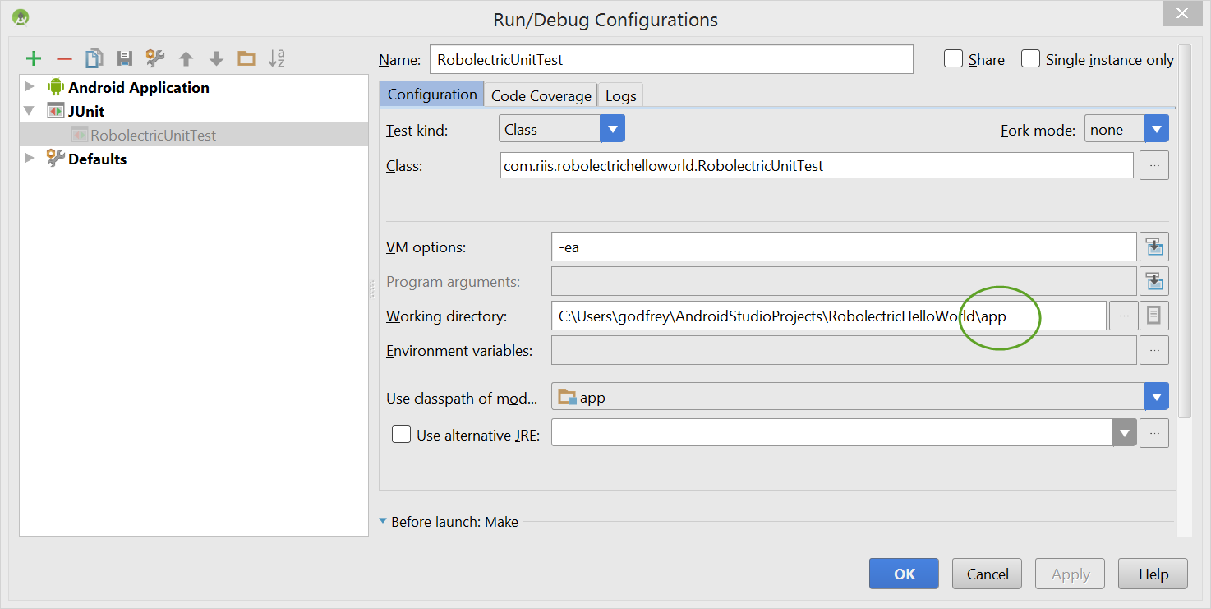
Task: Open the alternative JRE dropdown arrow
Action: pyautogui.click(x=1124, y=433)
